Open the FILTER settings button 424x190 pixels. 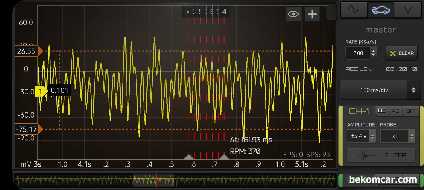click(x=381, y=155)
